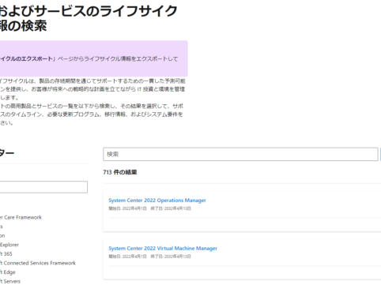381x285 pixels.
Task: Click the filter text box under フィルター
Action: [x=43, y=187]
